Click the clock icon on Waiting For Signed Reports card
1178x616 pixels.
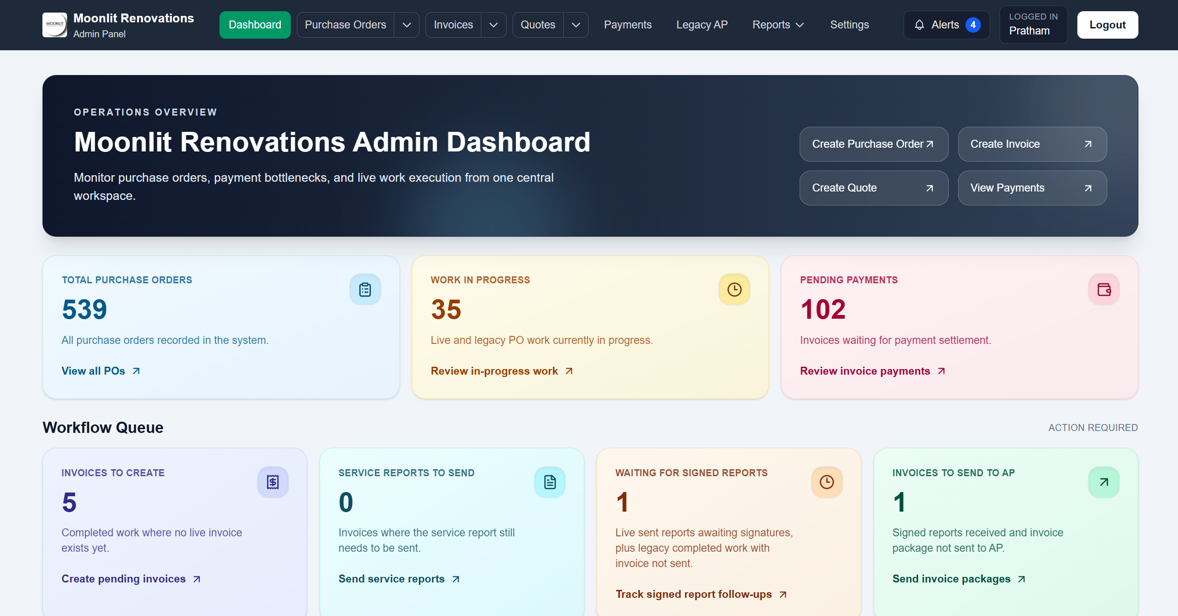click(827, 482)
